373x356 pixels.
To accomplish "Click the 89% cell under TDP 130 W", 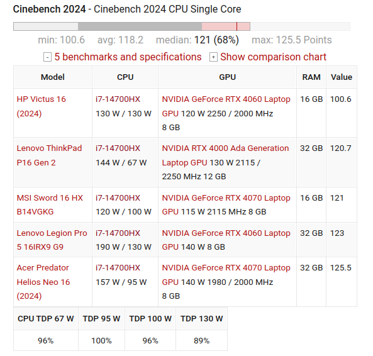I will point(201,340).
